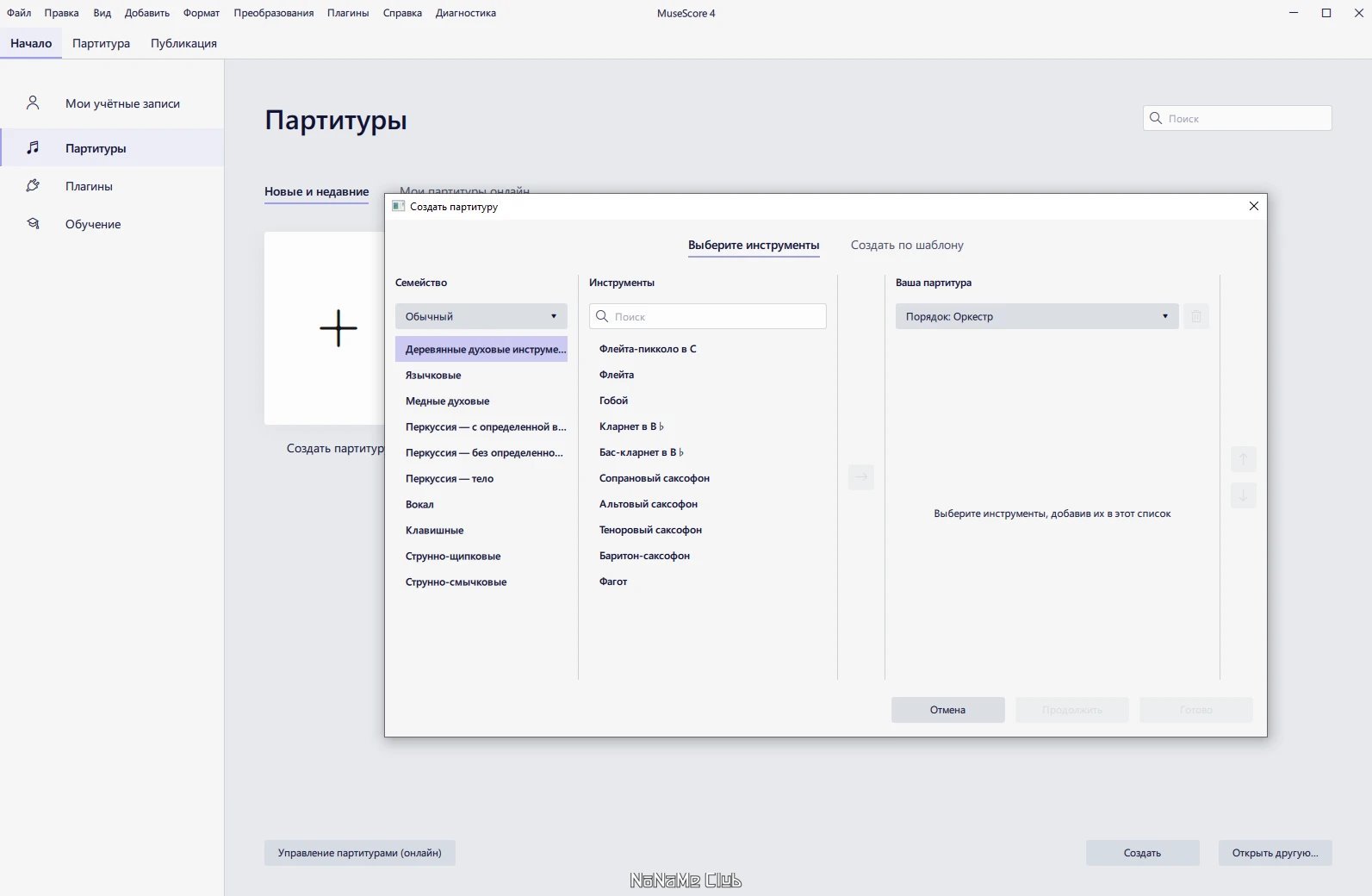Click Открыть другую... button
The height and width of the screenshot is (896, 1372).
pyautogui.click(x=1276, y=853)
